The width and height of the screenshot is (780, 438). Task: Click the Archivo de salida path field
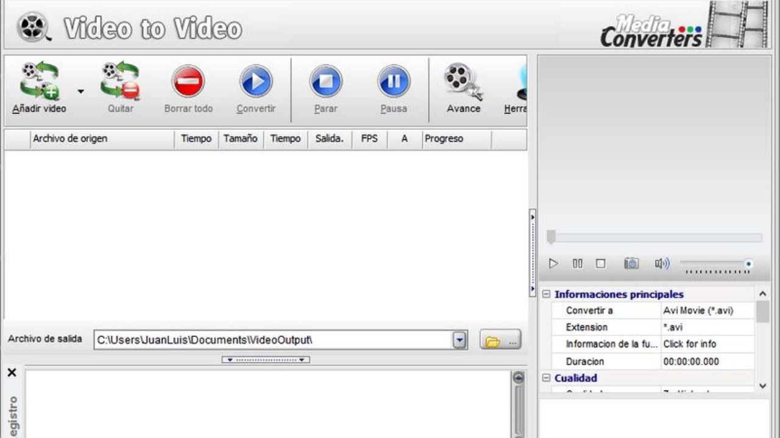tap(273, 340)
